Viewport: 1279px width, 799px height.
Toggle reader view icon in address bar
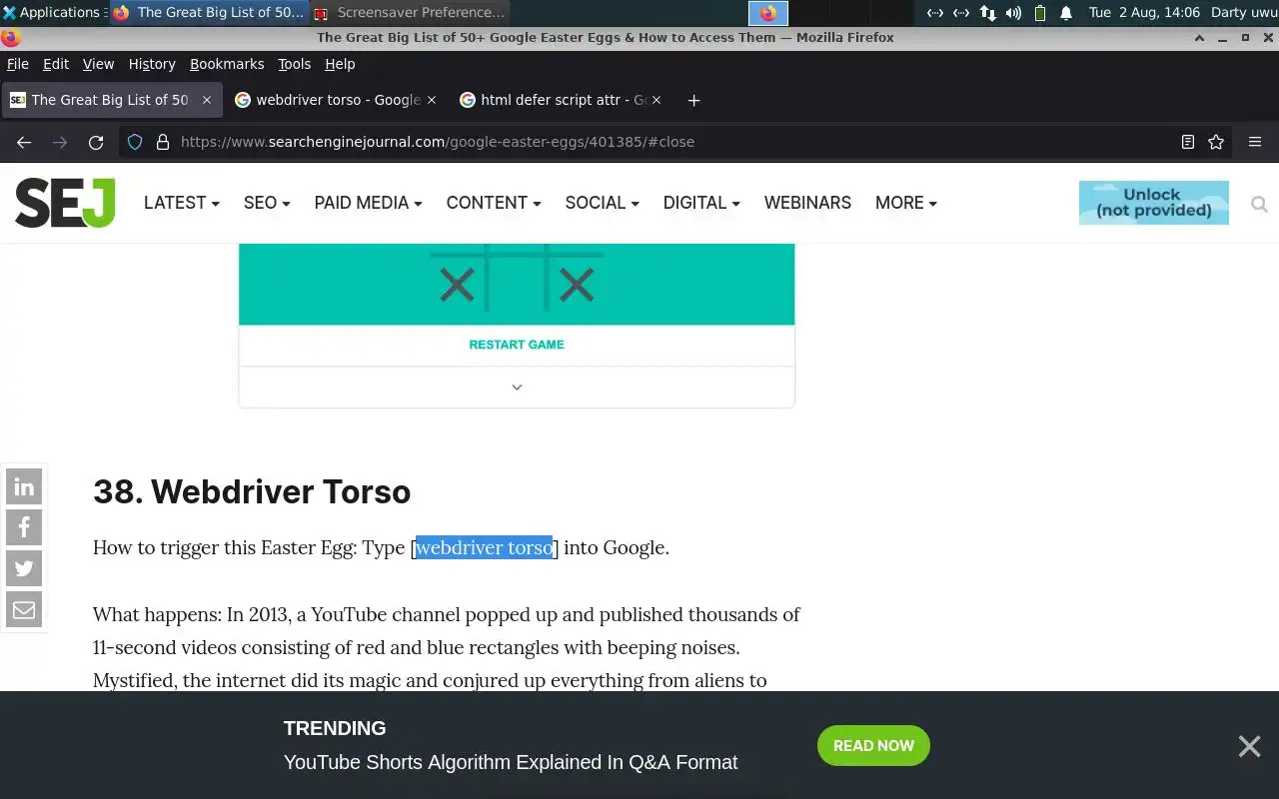[1187, 142]
